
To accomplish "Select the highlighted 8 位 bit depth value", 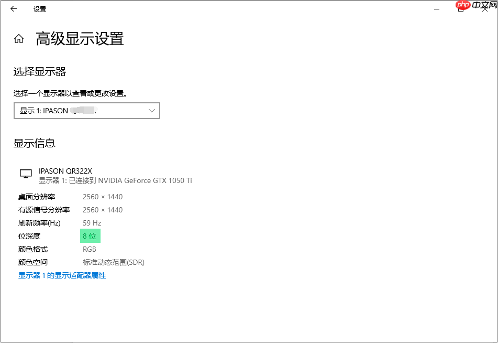I will 90,236.
